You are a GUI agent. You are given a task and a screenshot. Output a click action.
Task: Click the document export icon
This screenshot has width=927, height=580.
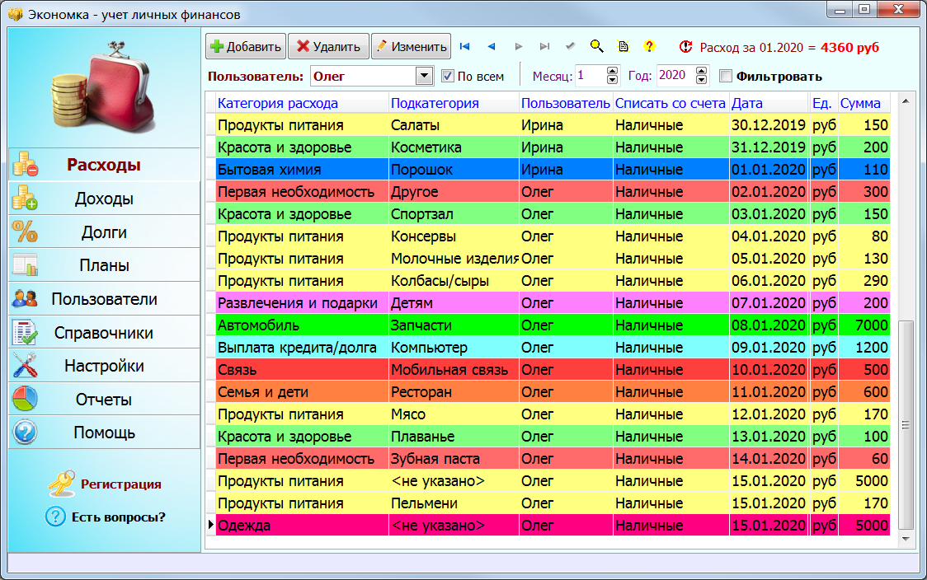point(623,47)
